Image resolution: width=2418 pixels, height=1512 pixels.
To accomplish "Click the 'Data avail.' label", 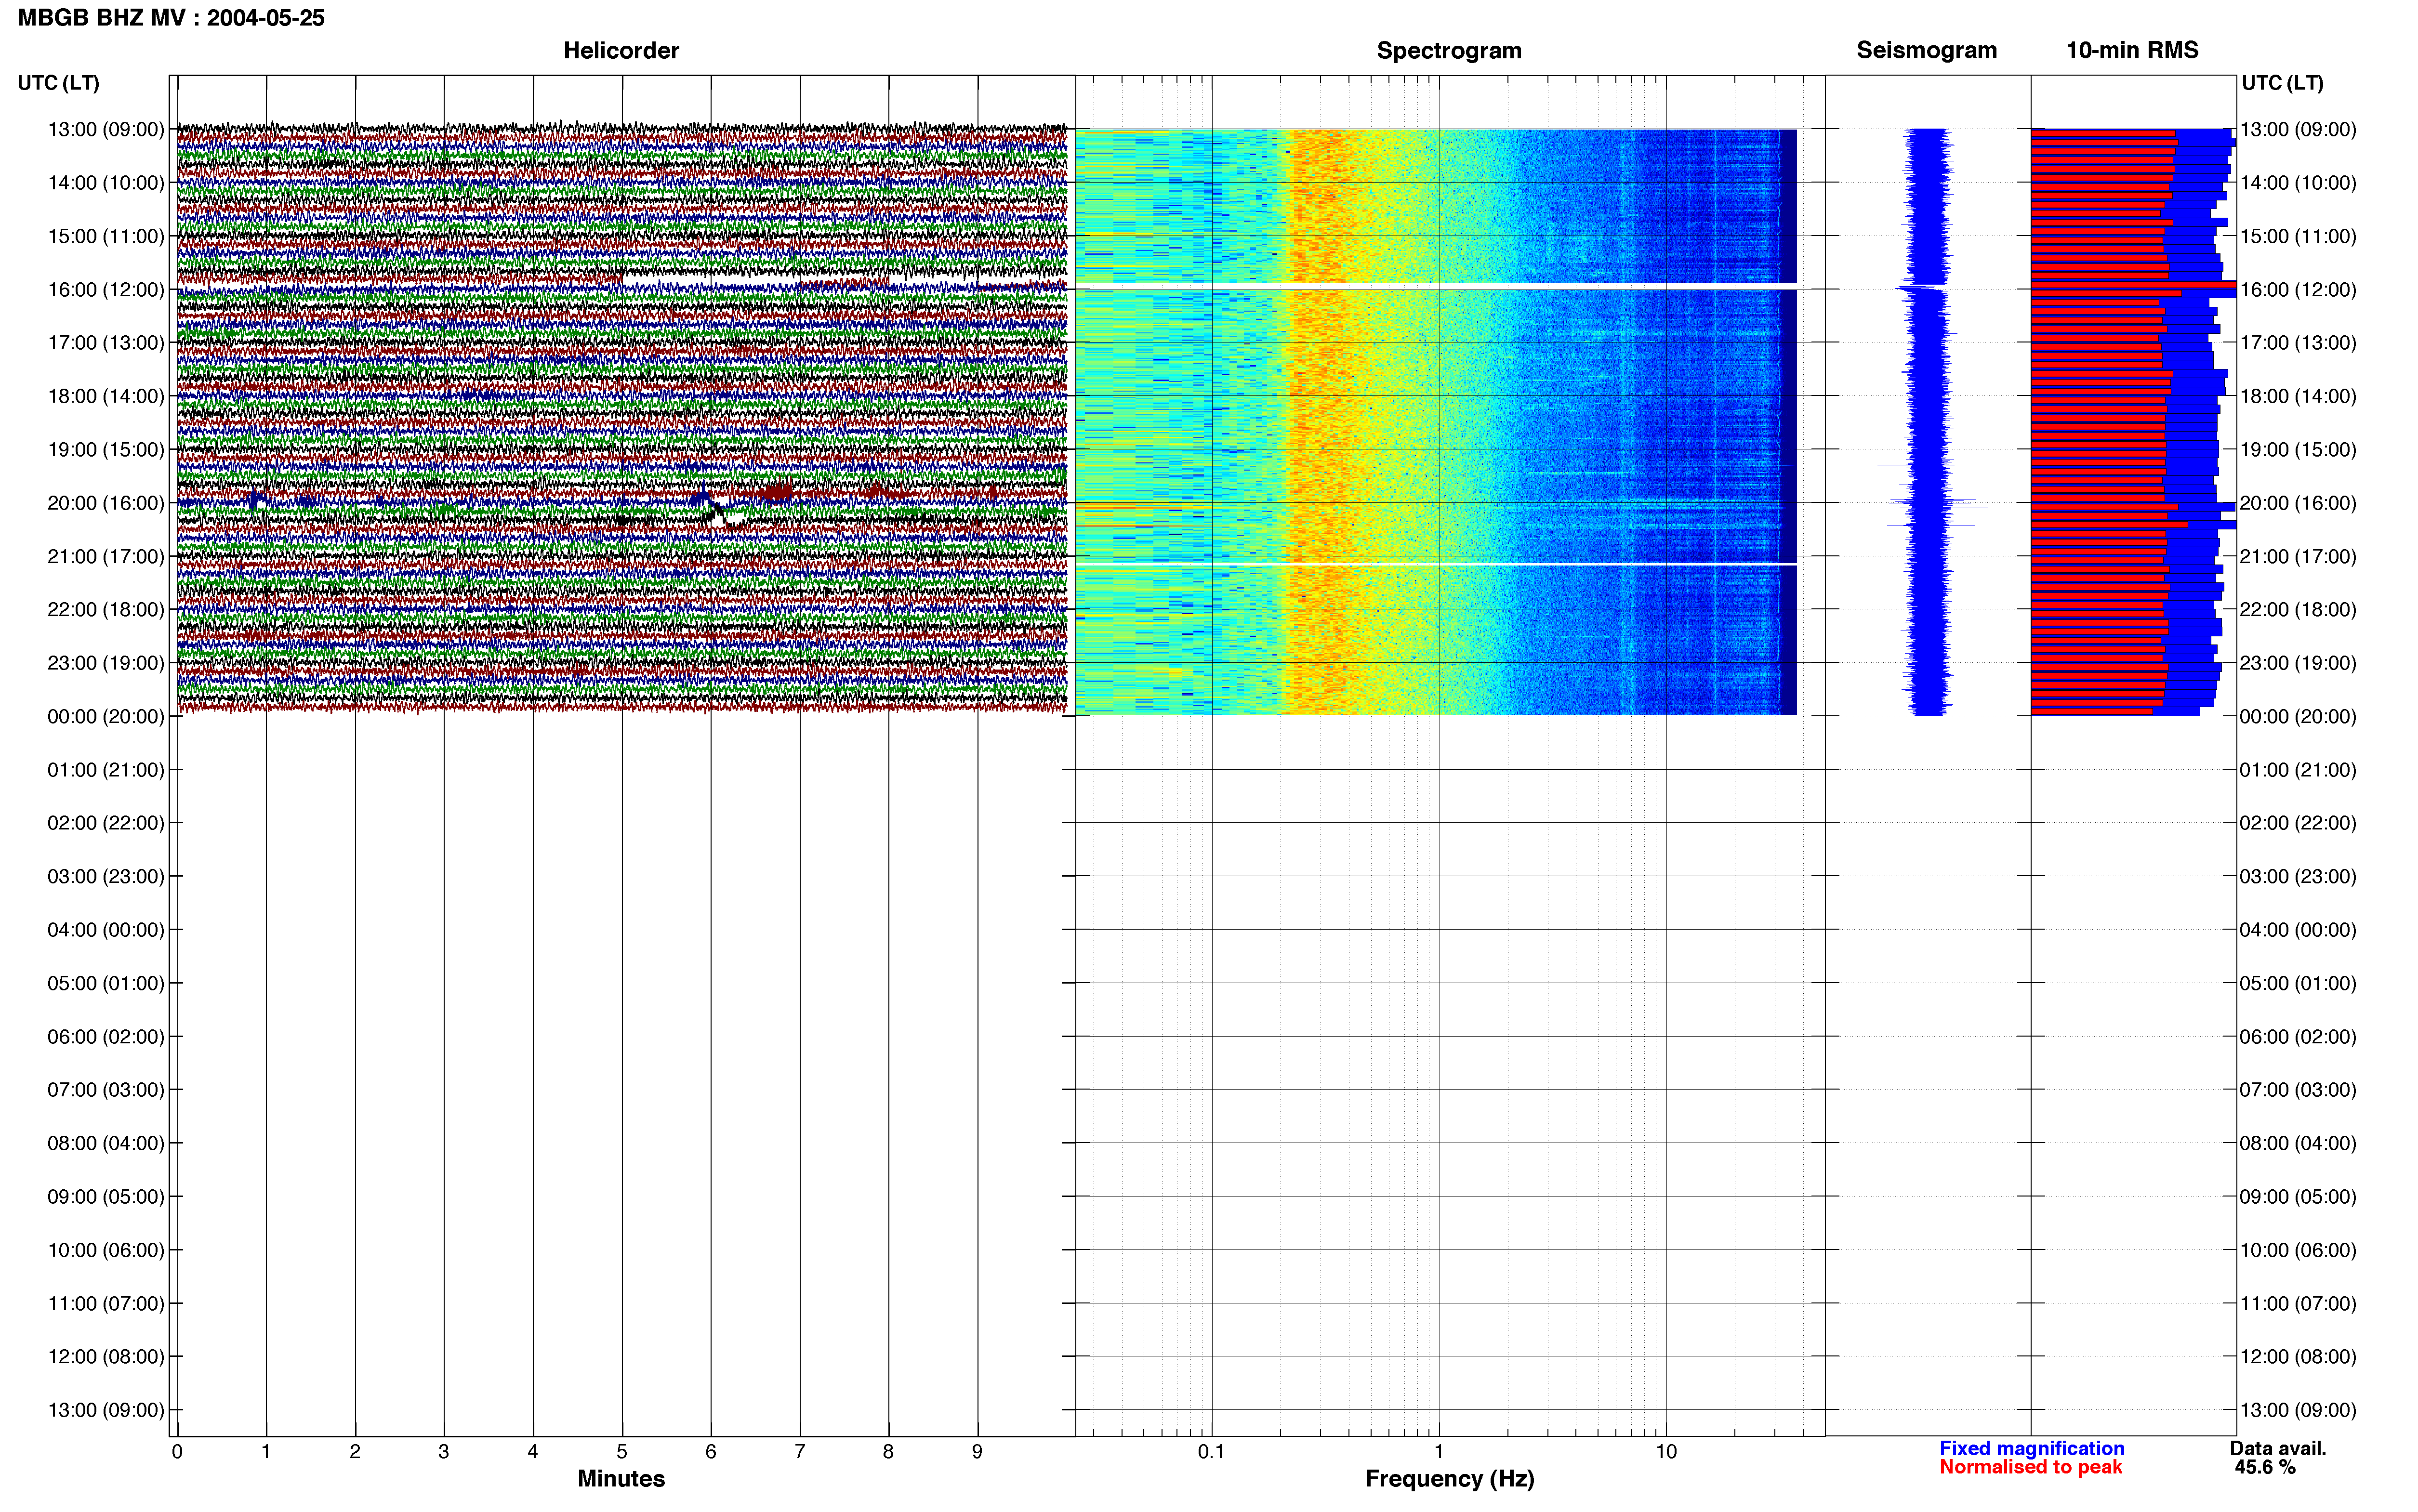I will coord(2278,1448).
